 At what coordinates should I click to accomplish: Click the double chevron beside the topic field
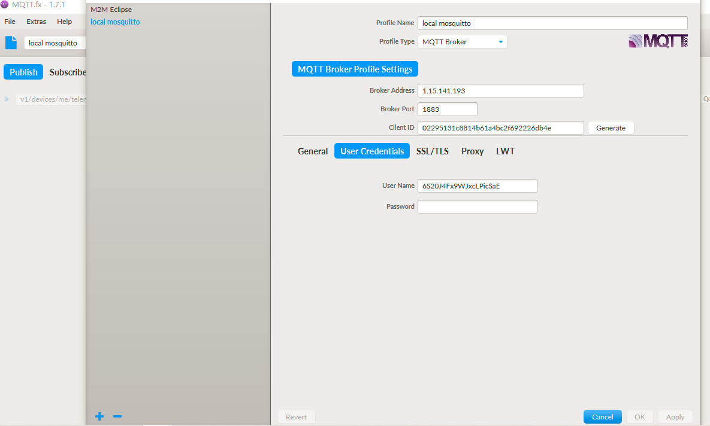point(7,99)
